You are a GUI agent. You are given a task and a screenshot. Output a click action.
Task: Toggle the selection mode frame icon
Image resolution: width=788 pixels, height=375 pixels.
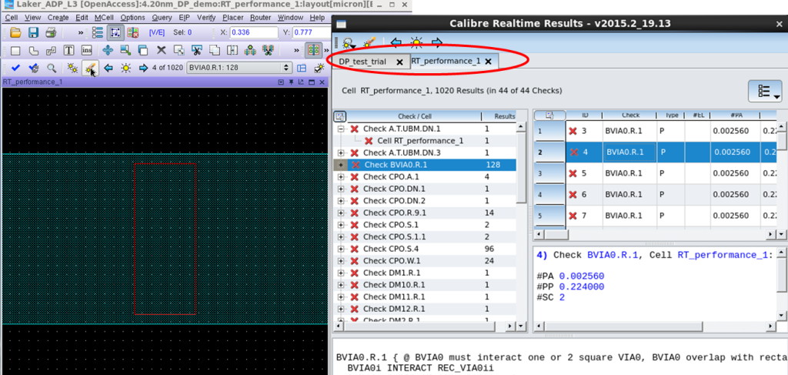(115, 32)
